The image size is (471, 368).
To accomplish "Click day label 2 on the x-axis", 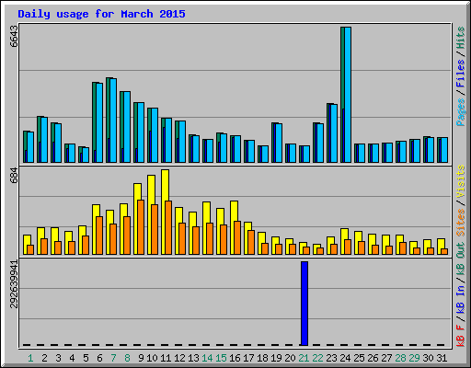I will [x=44, y=358].
